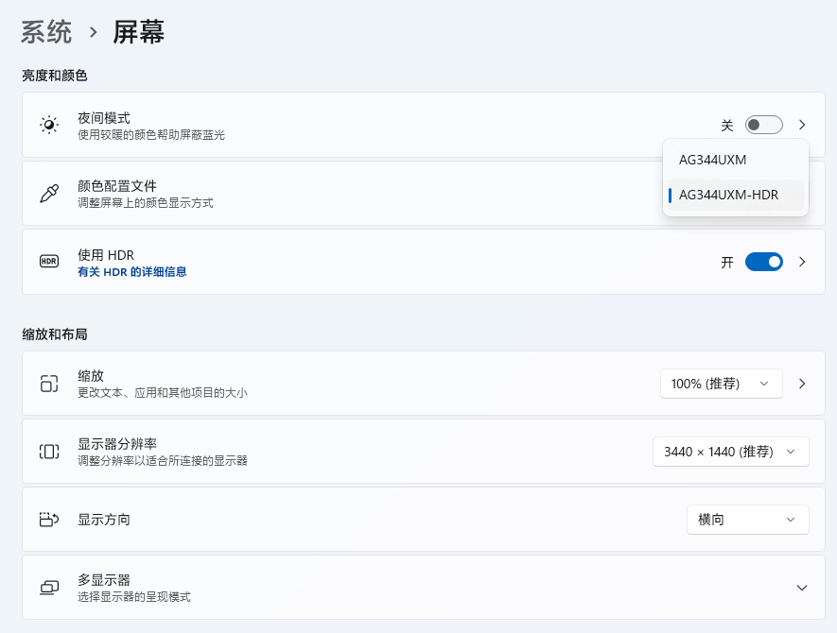Image resolution: width=837 pixels, height=633 pixels.
Task: Open HDR settings chevron arrow
Action: [x=802, y=262]
